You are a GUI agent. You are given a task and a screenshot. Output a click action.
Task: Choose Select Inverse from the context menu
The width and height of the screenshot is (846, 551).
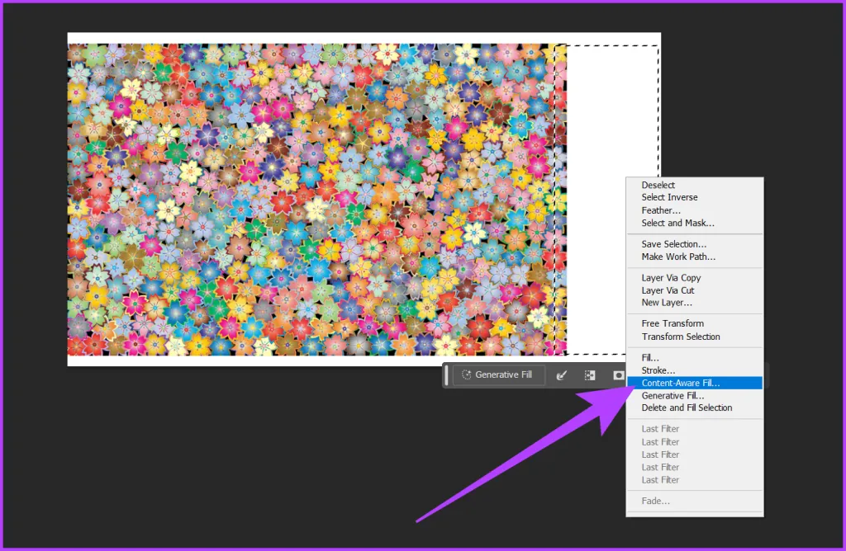click(669, 198)
